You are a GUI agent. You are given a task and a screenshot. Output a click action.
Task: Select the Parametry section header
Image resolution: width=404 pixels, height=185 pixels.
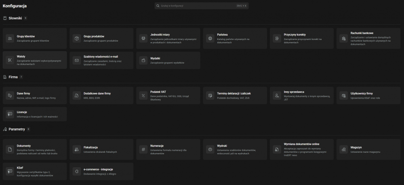point(17,129)
